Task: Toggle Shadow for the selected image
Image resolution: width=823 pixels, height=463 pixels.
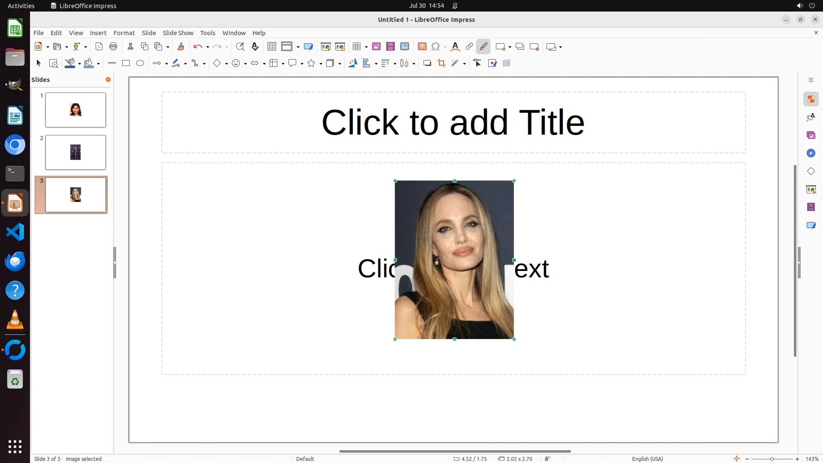Action: click(x=427, y=63)
